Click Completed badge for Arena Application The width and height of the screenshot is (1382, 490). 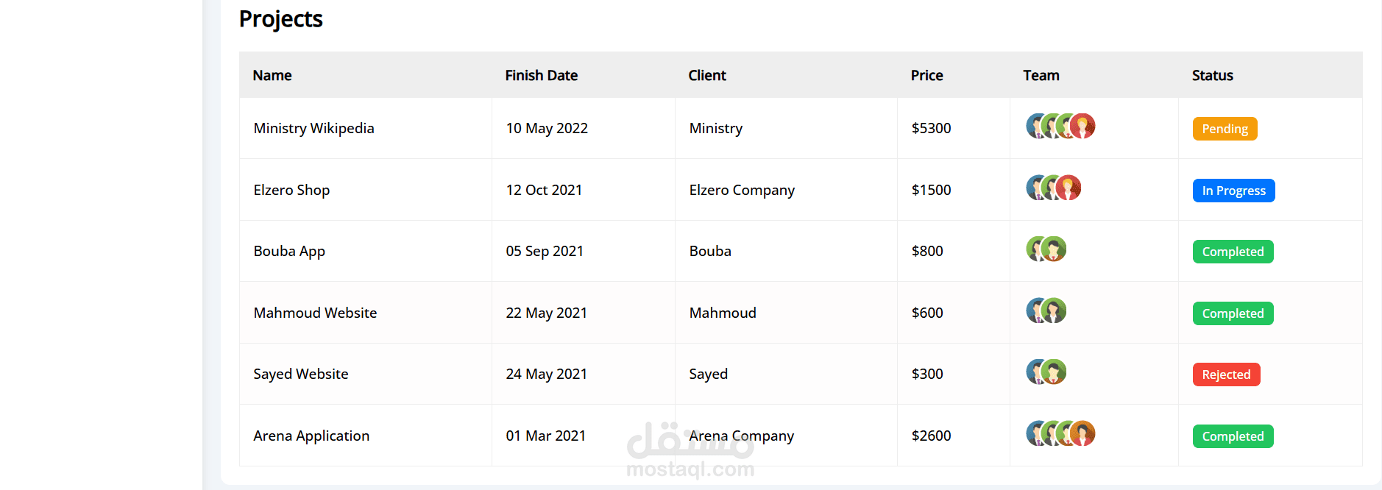coord(1233,436)
